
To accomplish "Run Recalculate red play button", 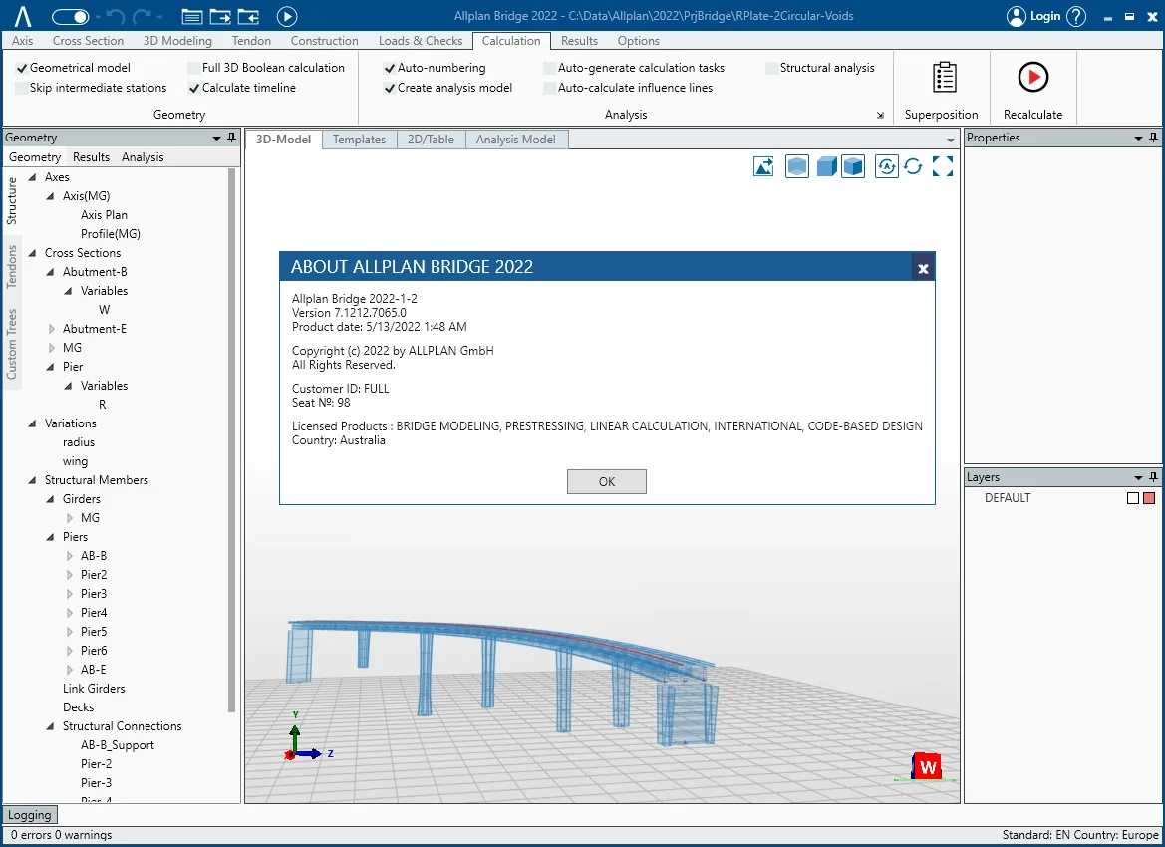I will pyautogui.click(x=1032, y=77).
